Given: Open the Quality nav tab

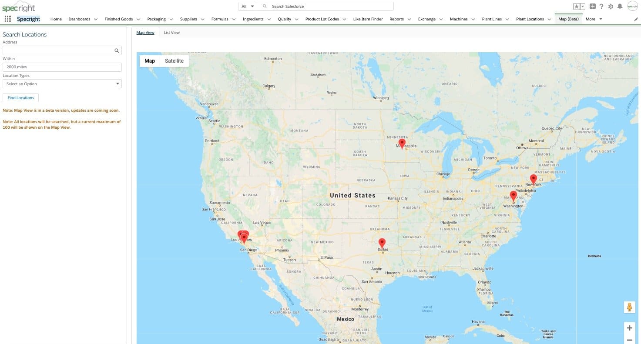Looking at the screenshot, I should (285, 19).
